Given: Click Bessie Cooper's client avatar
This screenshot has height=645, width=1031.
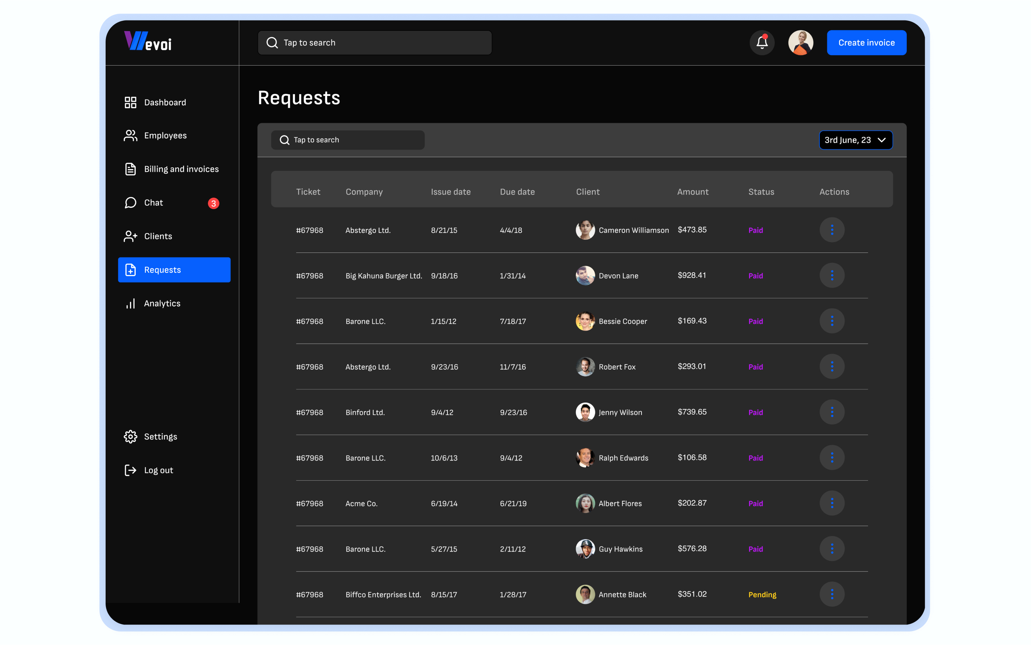Looking at the screenshot, I should click(585, 321).
